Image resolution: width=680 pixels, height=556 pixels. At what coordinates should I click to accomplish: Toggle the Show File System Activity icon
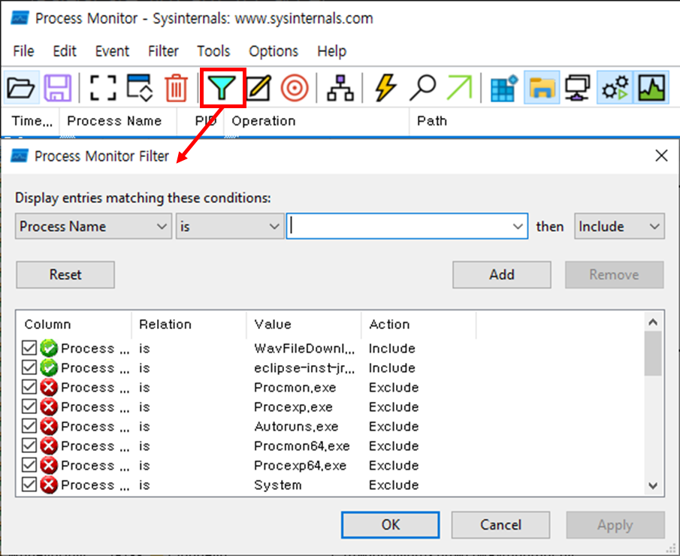click(x=542, y=88)
